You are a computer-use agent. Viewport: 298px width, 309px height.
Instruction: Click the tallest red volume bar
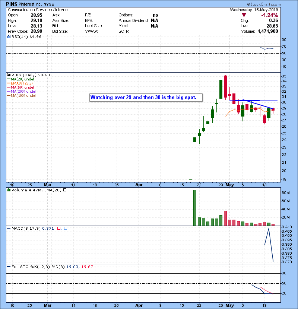[x=225, y=218]
